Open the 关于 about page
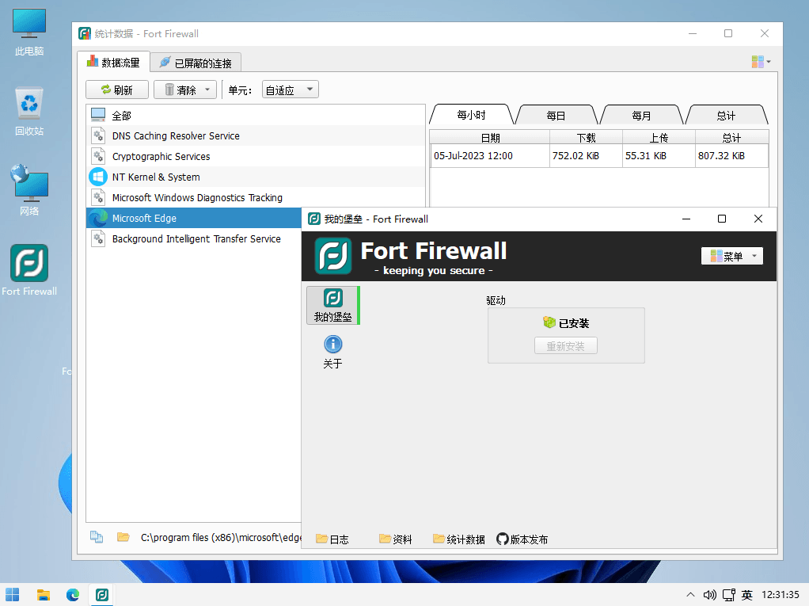The width and height of the screenshot is (809, 606). (332, 352)
